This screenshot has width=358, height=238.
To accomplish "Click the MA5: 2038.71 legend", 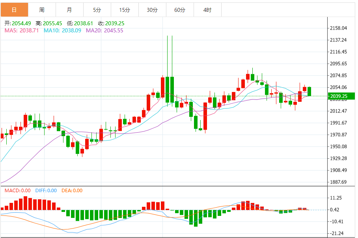I will pyautogui.click(x=22, y=30).
